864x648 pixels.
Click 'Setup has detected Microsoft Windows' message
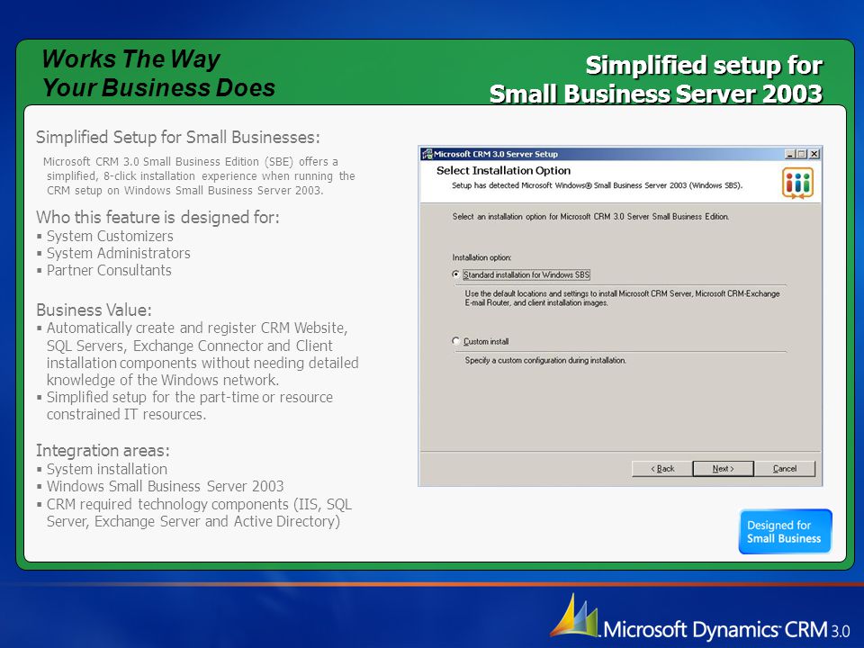(598, 185)
